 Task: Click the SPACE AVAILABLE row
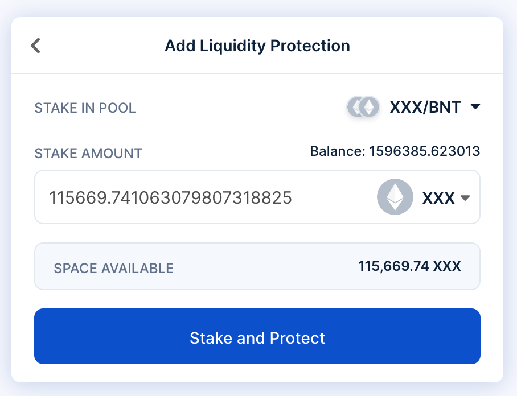[x=257, y=266]
